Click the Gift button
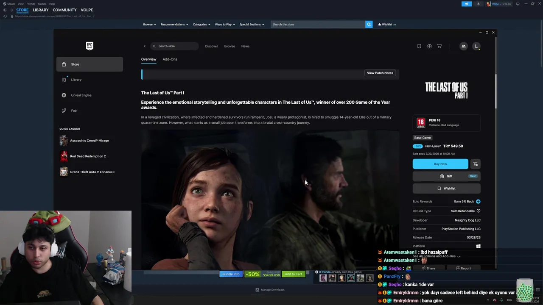This screenshot has width=543, height=305. 446,176
